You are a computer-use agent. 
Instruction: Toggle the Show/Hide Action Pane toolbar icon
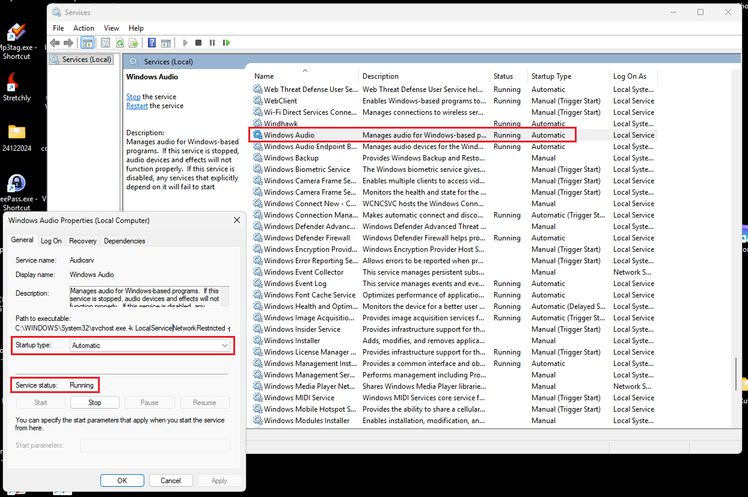[x=166, y=43]
